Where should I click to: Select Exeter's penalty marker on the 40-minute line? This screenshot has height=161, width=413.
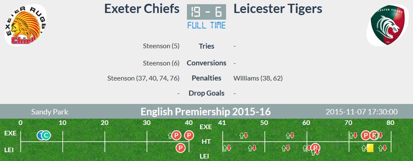(x=189, y=135)
